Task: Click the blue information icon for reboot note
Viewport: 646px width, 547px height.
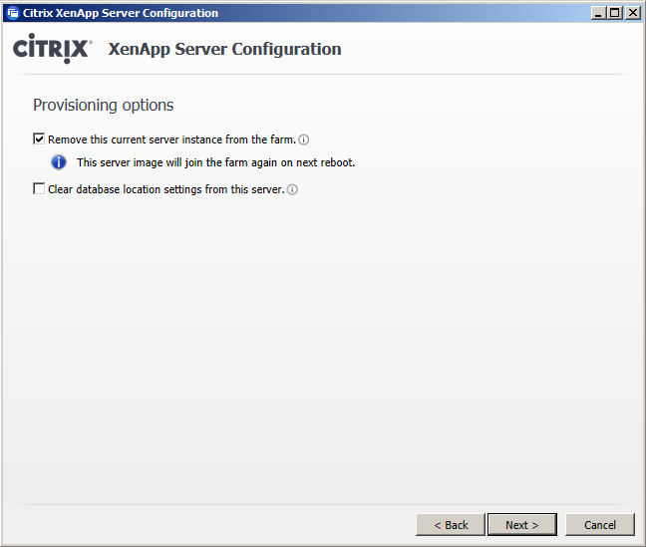Action: (x=59, y=162)
